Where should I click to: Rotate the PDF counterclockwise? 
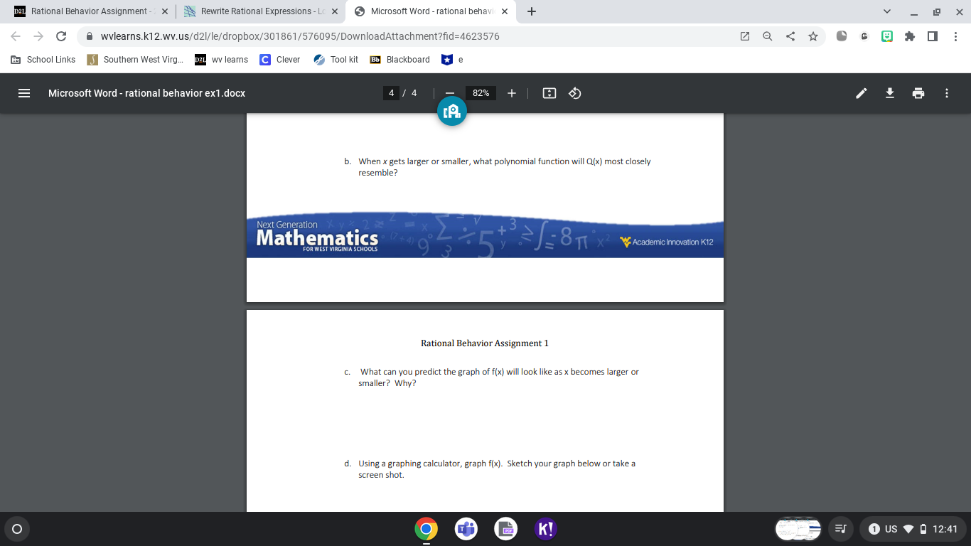tap(574, 92)
